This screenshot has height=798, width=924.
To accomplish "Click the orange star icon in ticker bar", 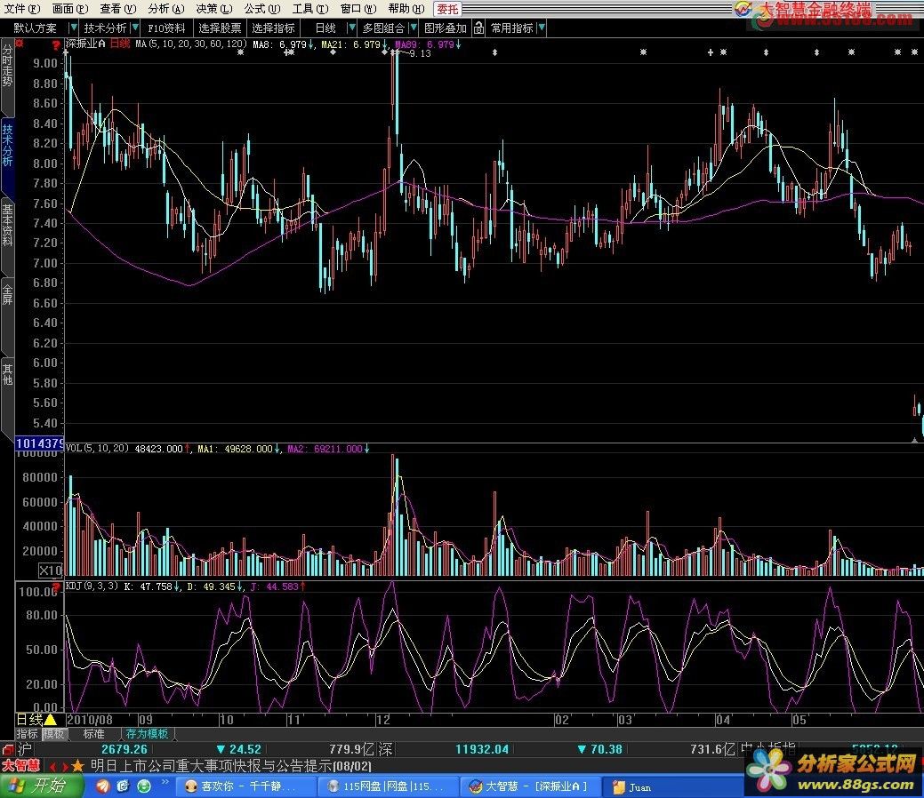I will 77,766.
